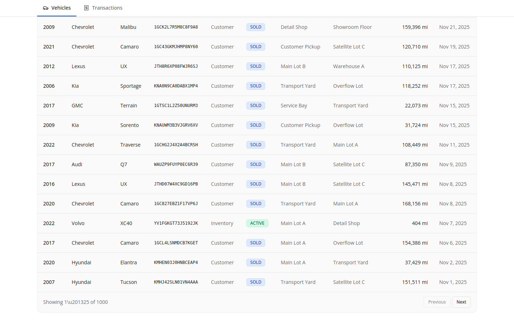Switch to the Transactions tab
Screen dimensions: 514x321
point(103,8)
